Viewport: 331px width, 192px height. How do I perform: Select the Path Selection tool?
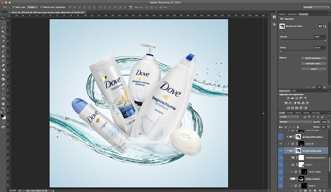[3, 94]
